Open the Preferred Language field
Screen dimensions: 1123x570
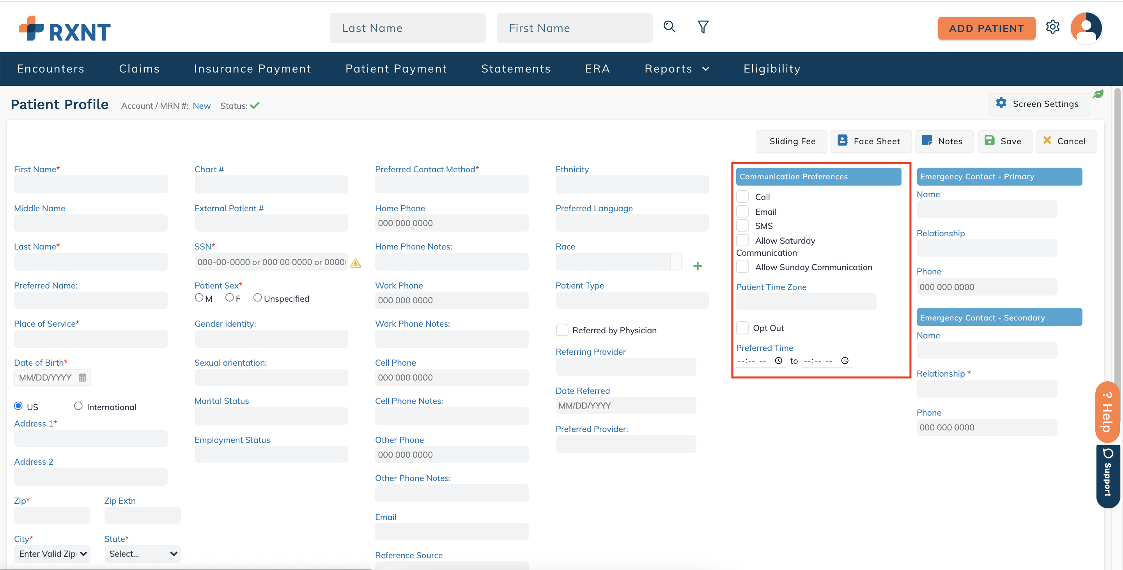[x=632, y=223]
